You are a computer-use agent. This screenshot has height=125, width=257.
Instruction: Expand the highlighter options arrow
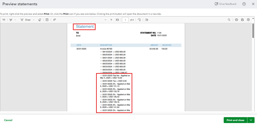15,20
